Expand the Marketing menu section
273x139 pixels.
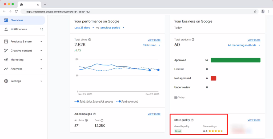tap(41, 60)
